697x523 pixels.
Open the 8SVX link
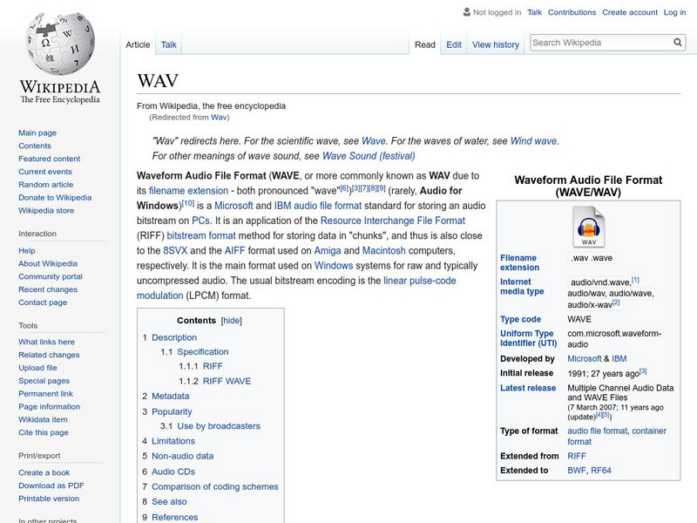175,250
